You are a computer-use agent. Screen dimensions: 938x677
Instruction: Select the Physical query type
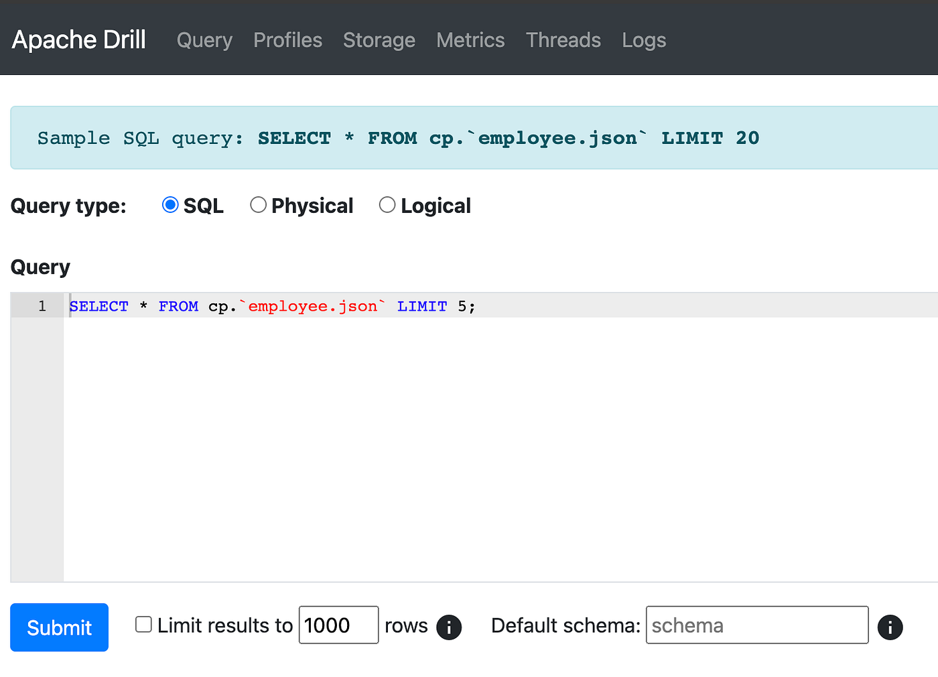(x=259, y=205)
